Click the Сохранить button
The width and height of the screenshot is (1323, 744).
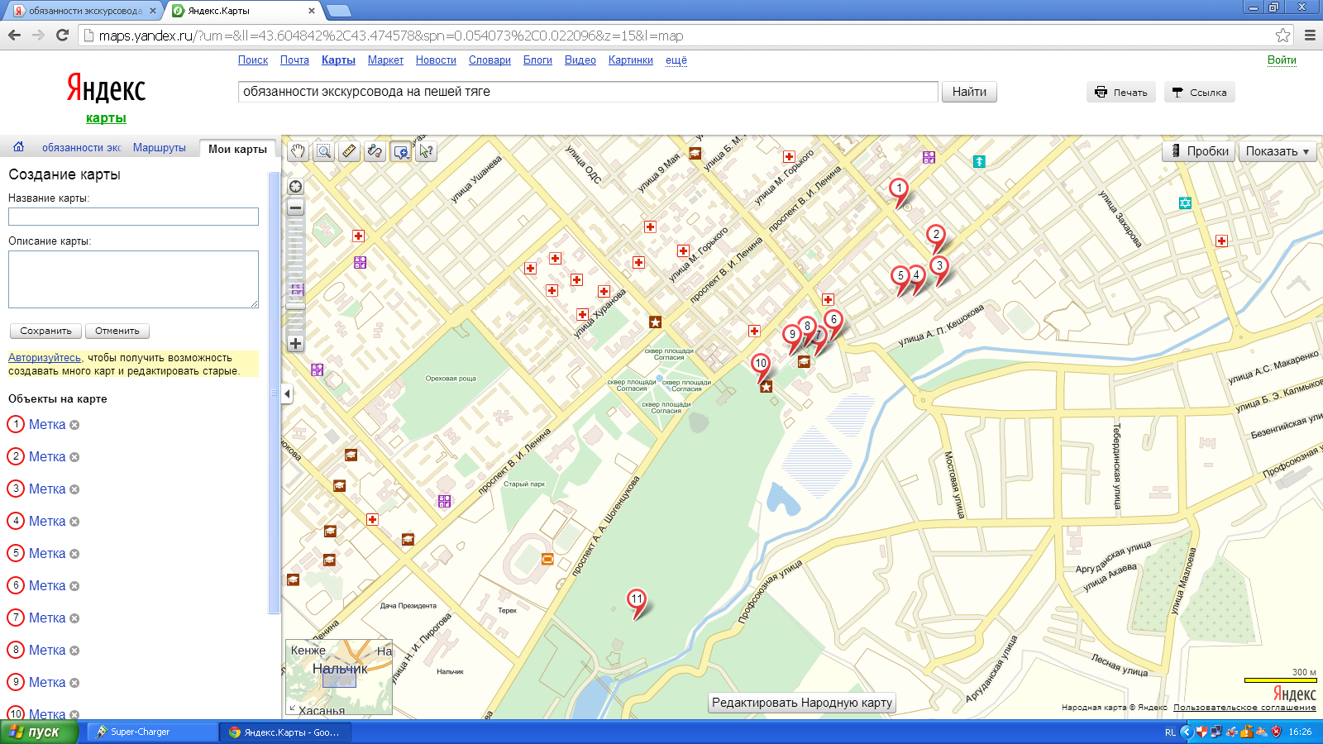tap(46, 331)
